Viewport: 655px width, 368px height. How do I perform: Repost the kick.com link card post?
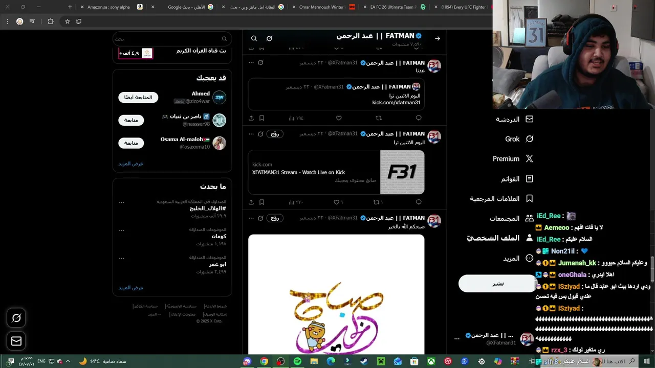pyautogui.click(x=378, y=202)
